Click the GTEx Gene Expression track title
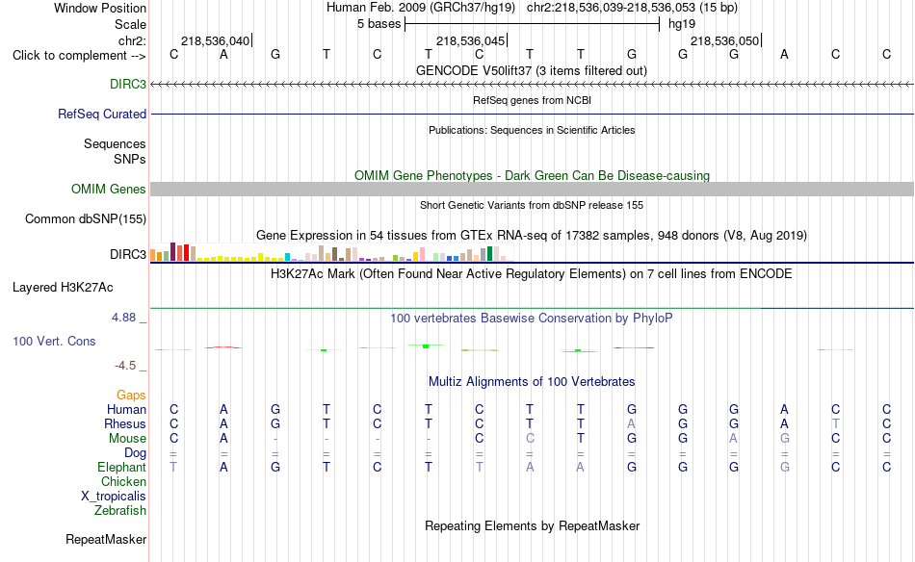The height and width of the screenshot is (562, 915). click(x=532, y=236)
